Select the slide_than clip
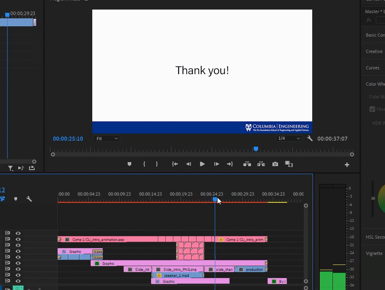Image resolution: width=385 pixels, height=290 pixels. coord(220,270)
